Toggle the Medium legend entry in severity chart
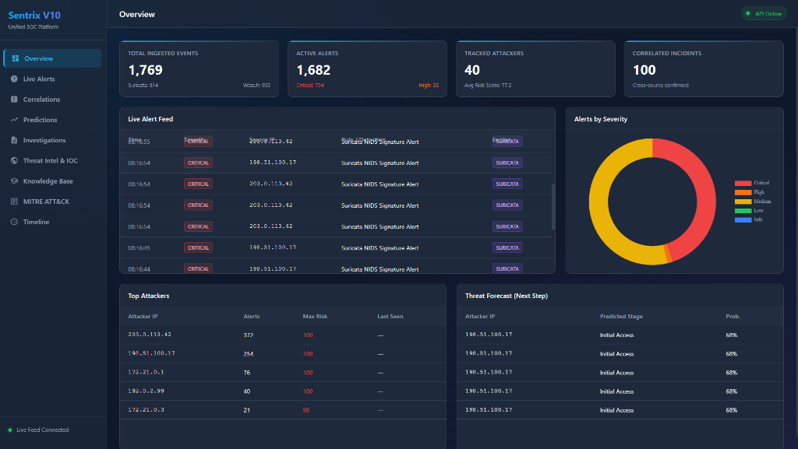 coord(753,202)
